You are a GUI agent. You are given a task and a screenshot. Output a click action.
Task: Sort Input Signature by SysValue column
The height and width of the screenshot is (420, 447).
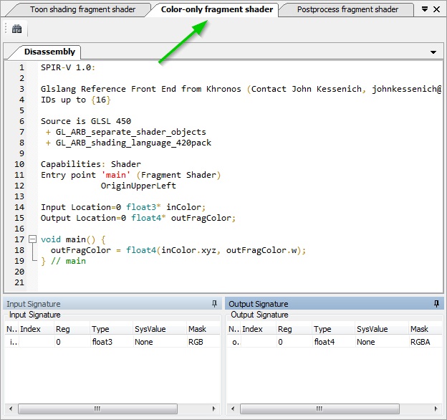160,329
